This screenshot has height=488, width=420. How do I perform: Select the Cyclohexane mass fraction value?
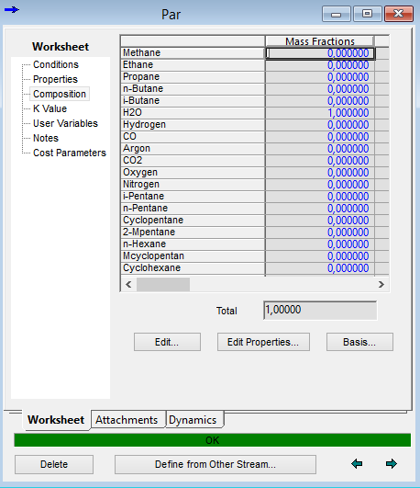pos(320,268)
